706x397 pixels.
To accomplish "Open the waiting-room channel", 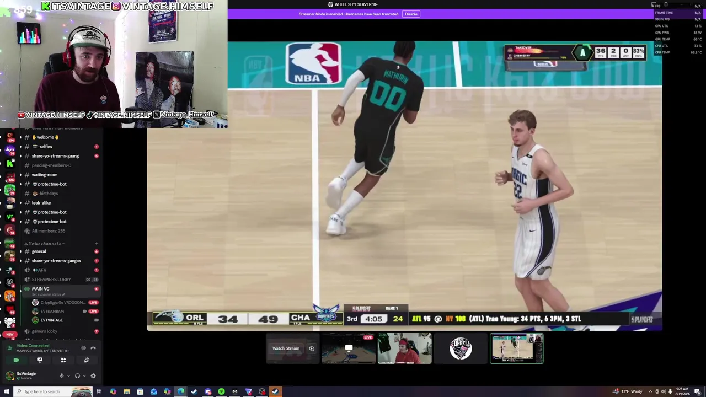I will pos(45,175).
